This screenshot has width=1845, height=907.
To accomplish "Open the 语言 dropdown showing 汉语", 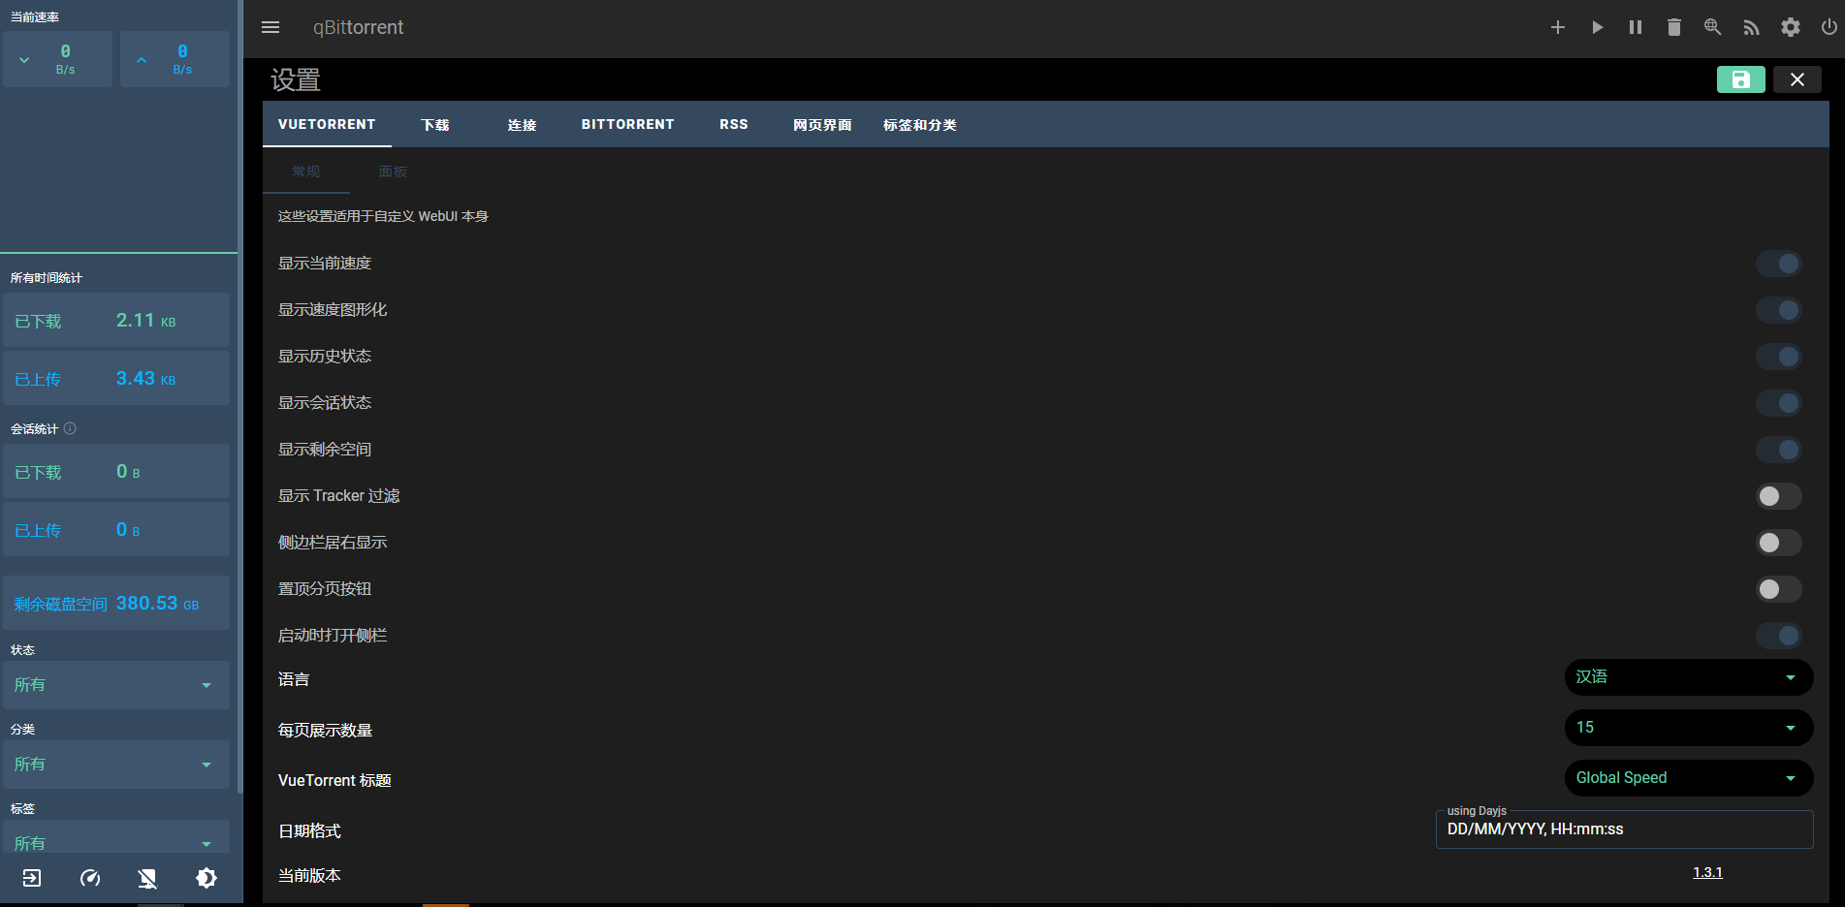I will tap(1688, 677).
